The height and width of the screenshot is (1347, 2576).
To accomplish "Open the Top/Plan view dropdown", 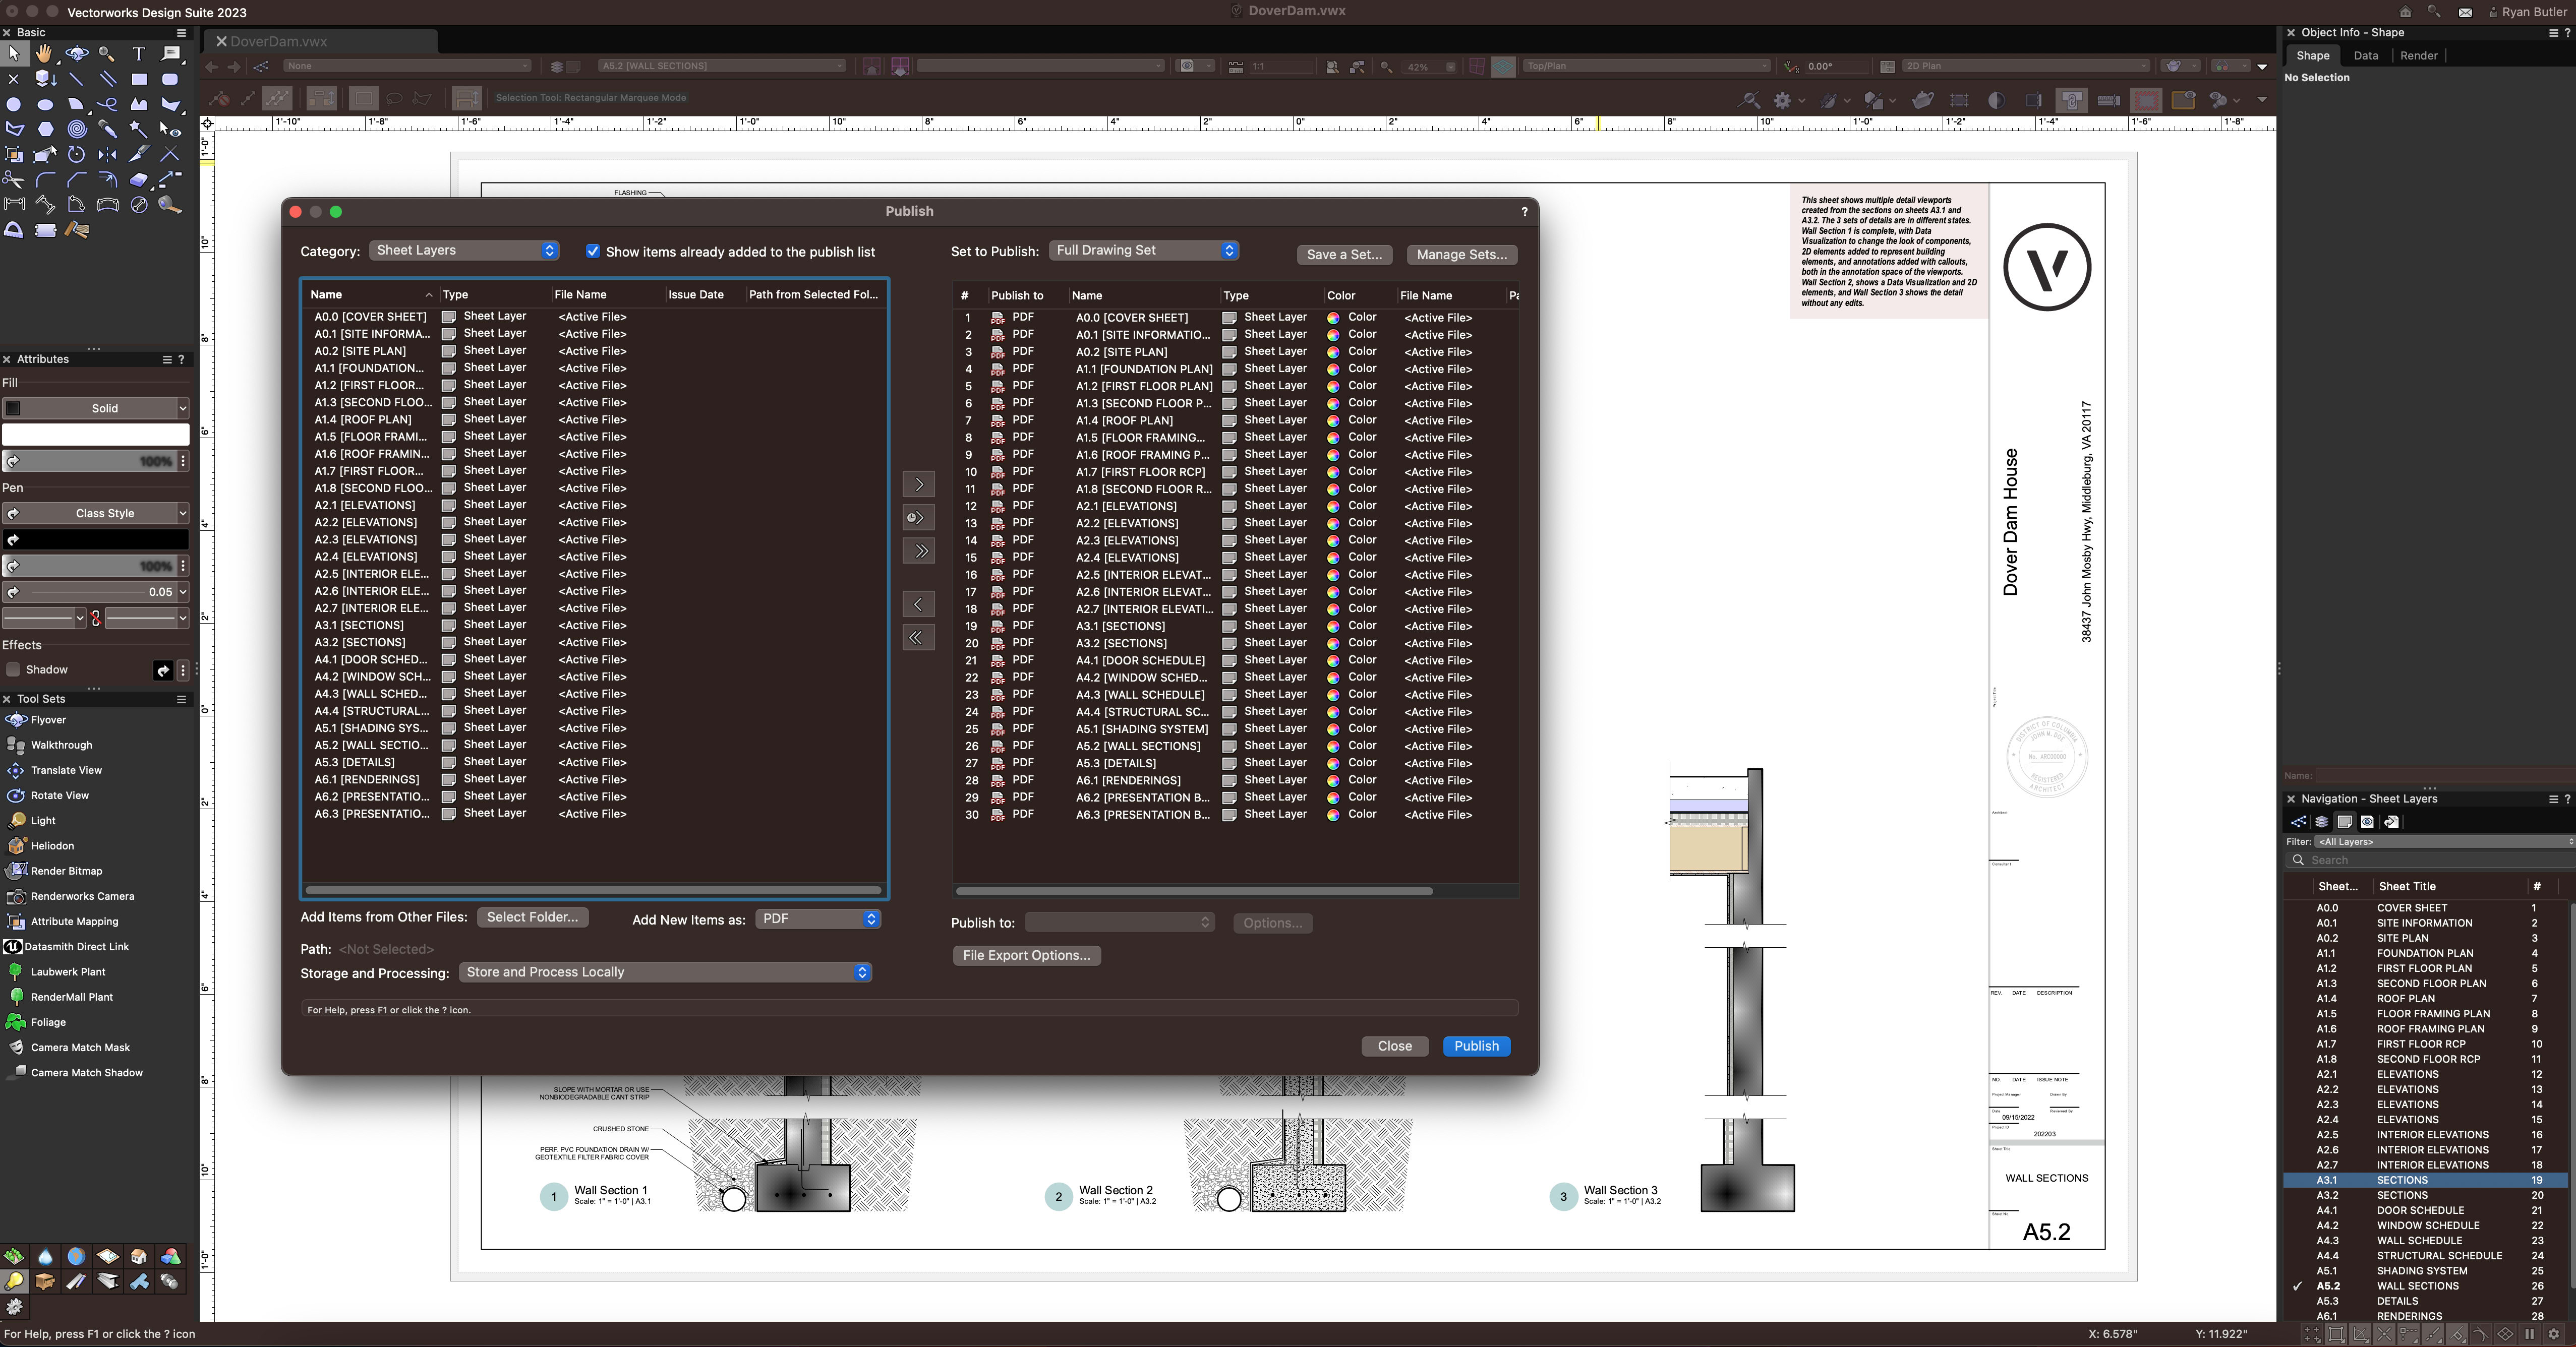I will point(1646,66).
